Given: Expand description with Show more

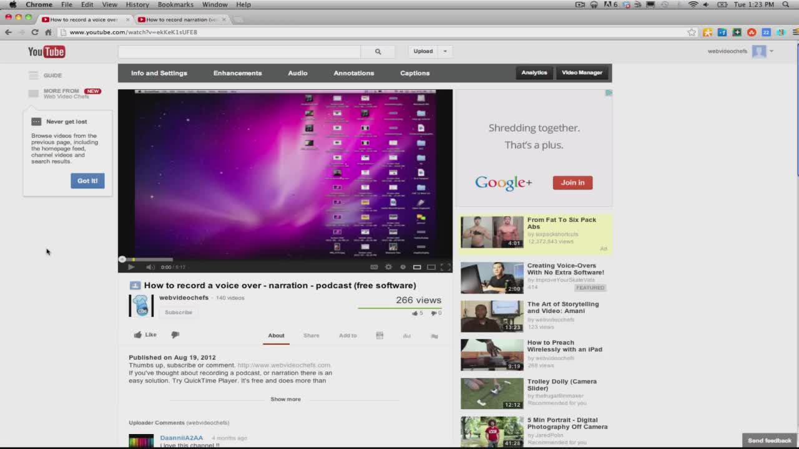Looking at the screenshot, I should click(x=285, y=399).
